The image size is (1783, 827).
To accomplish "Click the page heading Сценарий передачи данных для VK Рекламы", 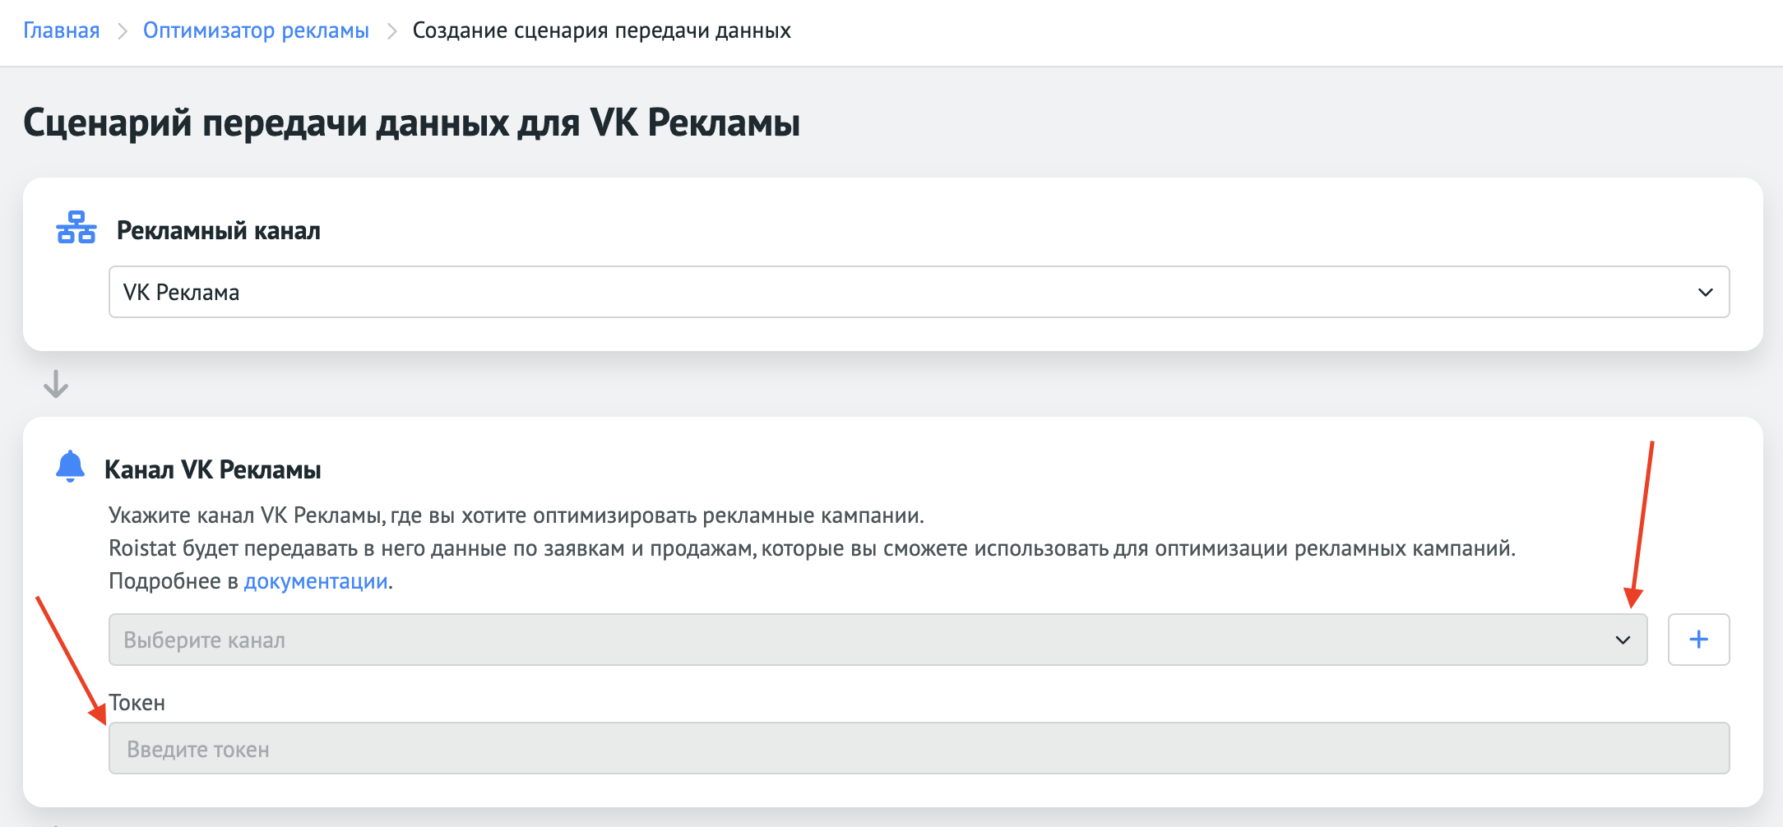I will pyautogui.click(x=411, y=123).
